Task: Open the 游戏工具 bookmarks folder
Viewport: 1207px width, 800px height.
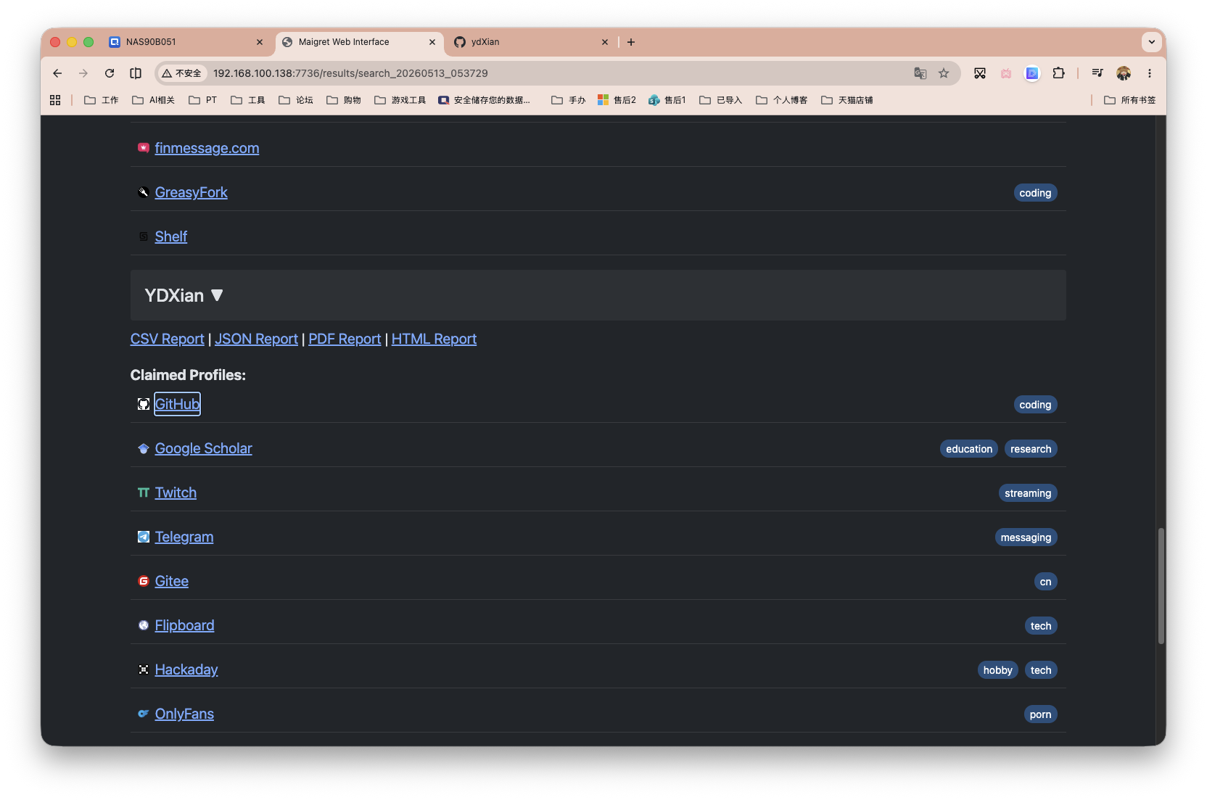Action: pyautogui.click(x=400, y=100)
